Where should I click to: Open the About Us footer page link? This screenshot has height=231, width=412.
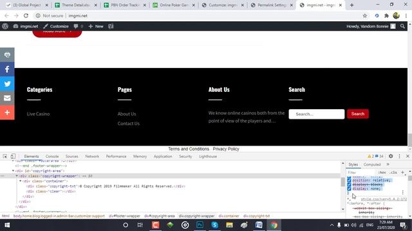coord(127,114)
